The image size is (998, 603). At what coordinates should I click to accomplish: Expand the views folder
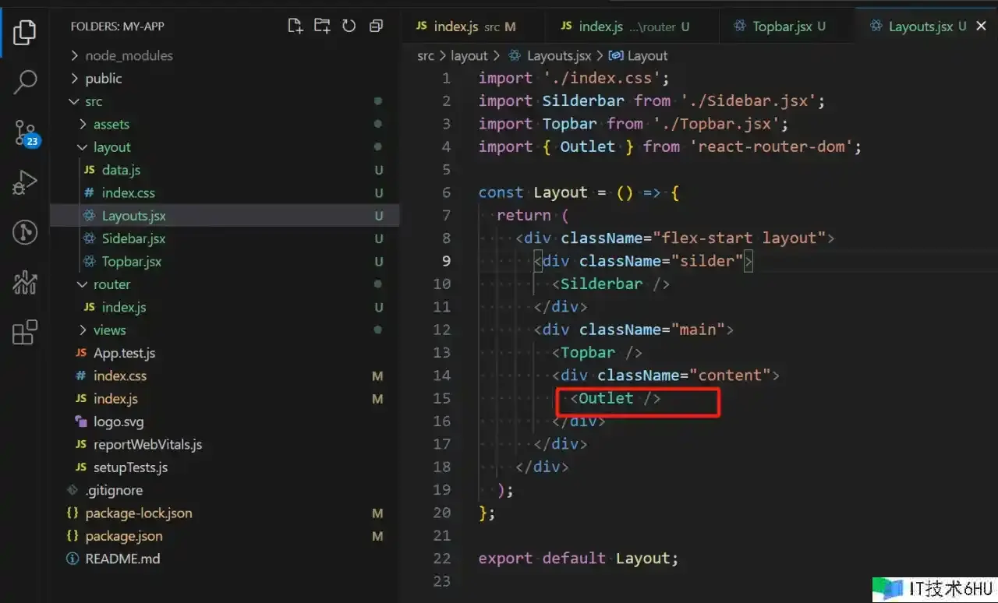pos(109,330)
